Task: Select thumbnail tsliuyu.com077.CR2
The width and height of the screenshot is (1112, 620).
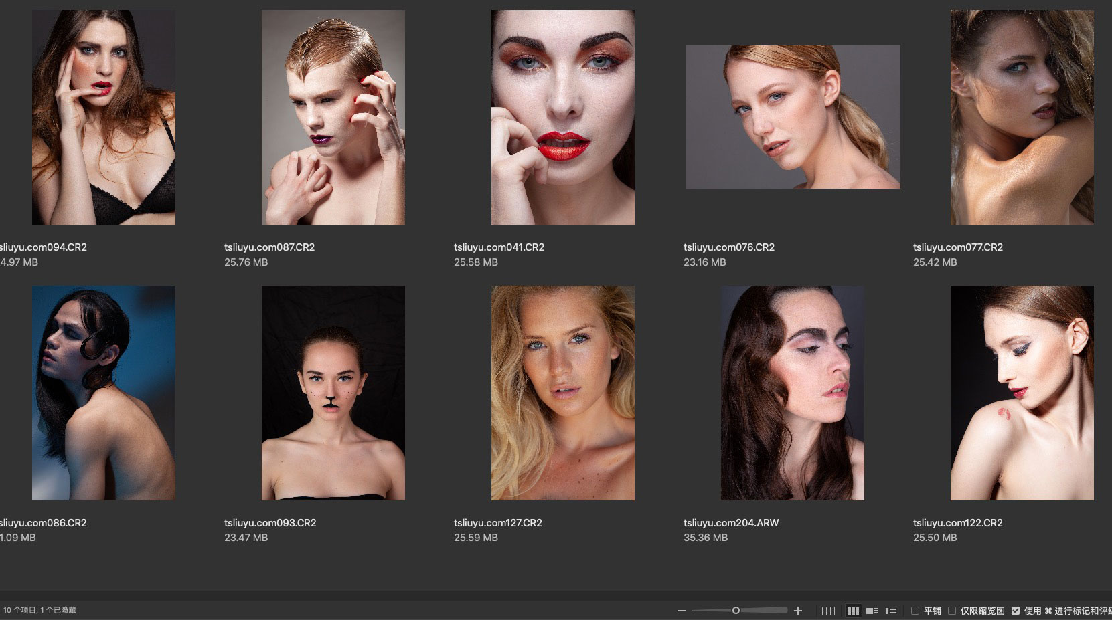Action: (x=1022, y=117)
